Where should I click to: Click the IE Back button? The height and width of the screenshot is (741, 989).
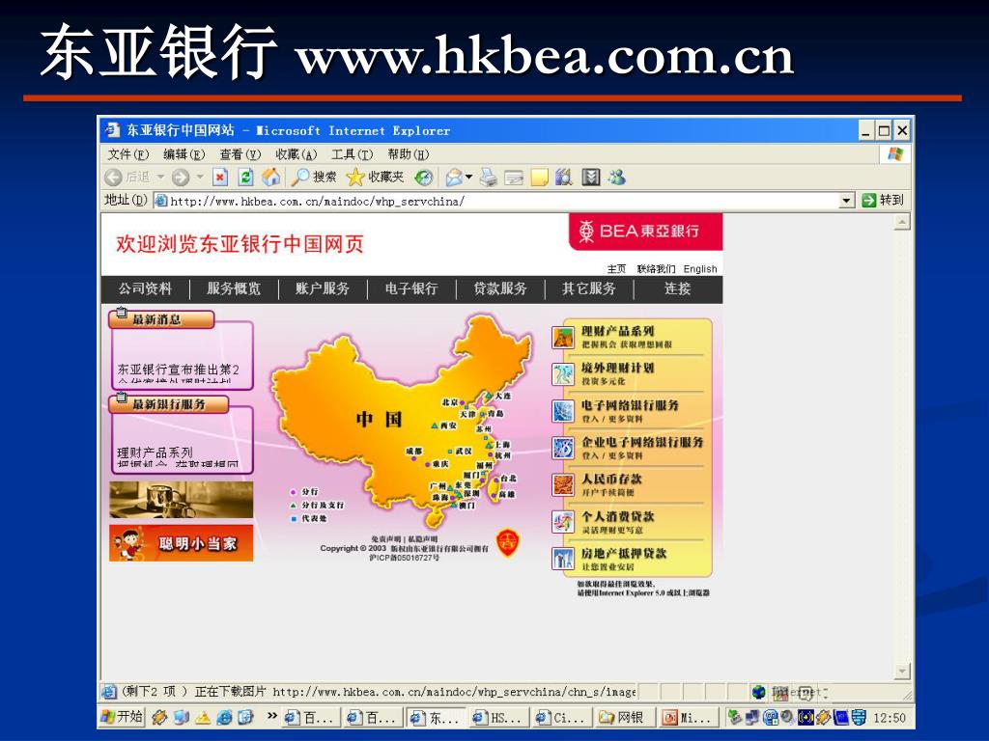[x=128, y=178]
